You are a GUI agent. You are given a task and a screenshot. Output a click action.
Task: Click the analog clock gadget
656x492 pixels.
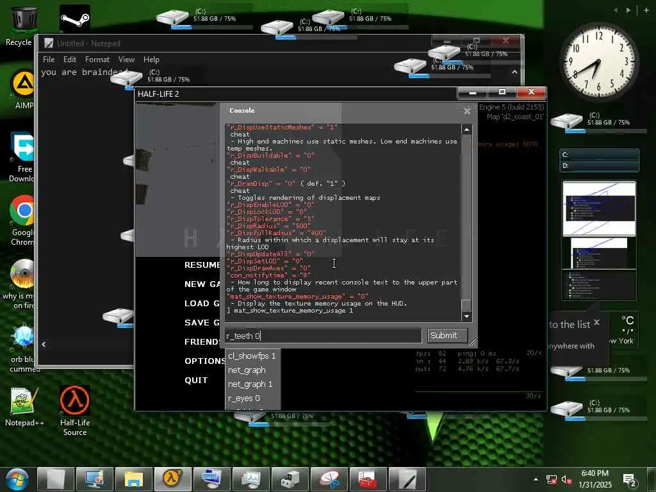pos(600,62)
